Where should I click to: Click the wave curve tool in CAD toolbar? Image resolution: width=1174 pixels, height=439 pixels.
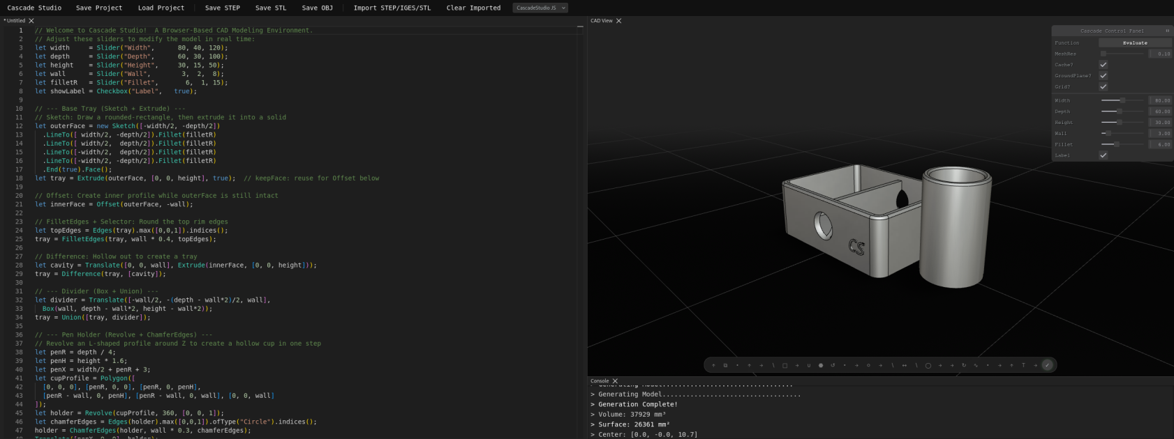pos(976,365)
